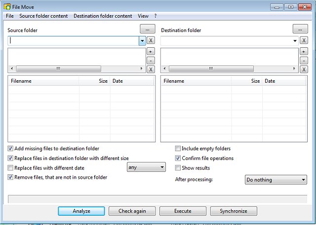Viewport: 316px width, 225px height.
Task: Clear the source folder field with X
Action: (x=151, y=40)
